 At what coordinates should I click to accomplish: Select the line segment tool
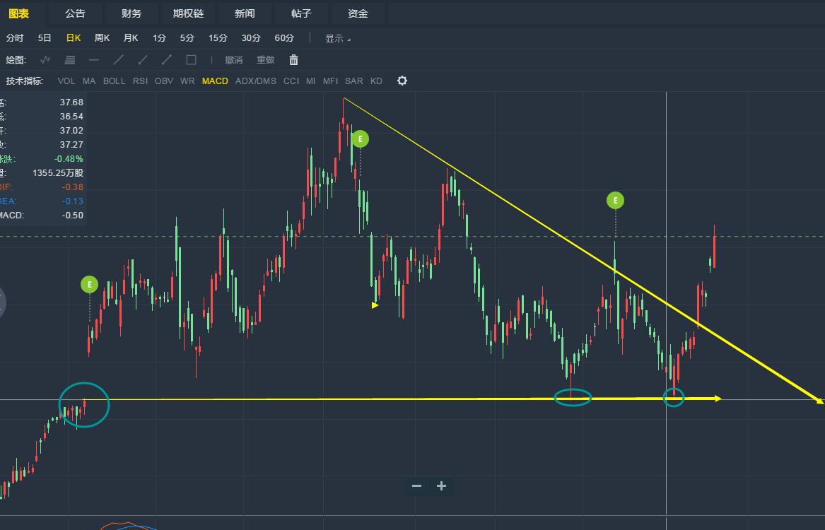167,60
